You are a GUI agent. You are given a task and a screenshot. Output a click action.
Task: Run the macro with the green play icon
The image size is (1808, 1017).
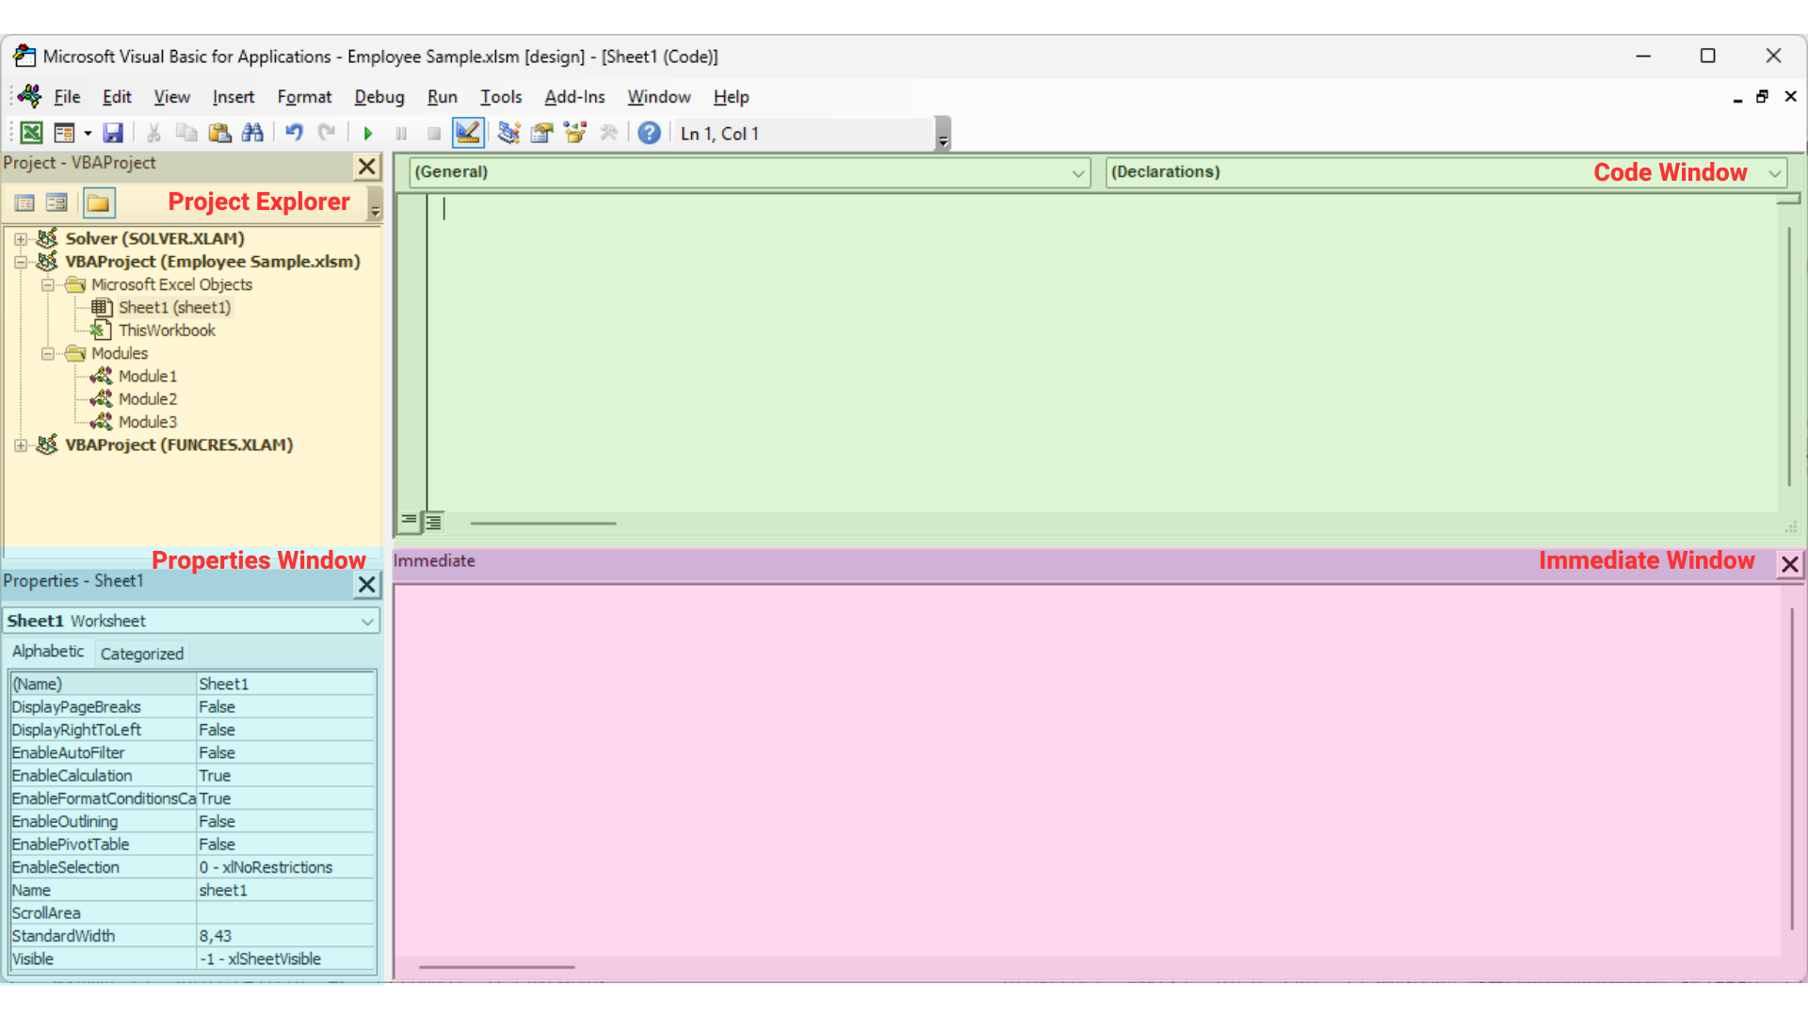coord(368,134)
